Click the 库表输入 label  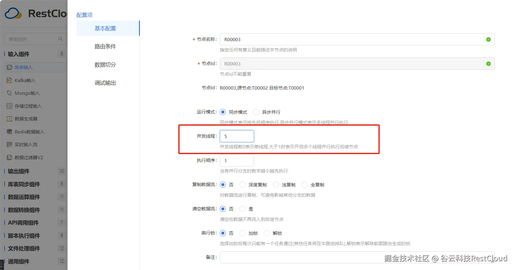[x=24, y=67]
